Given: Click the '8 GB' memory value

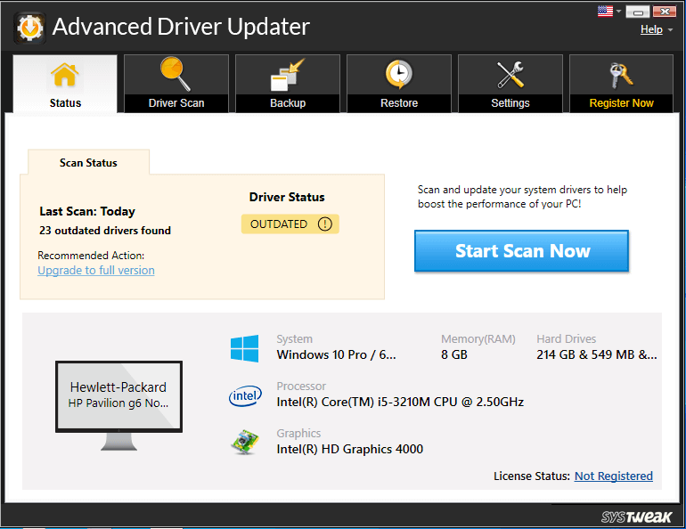Looking at the screenshot, I should point(454,354).
